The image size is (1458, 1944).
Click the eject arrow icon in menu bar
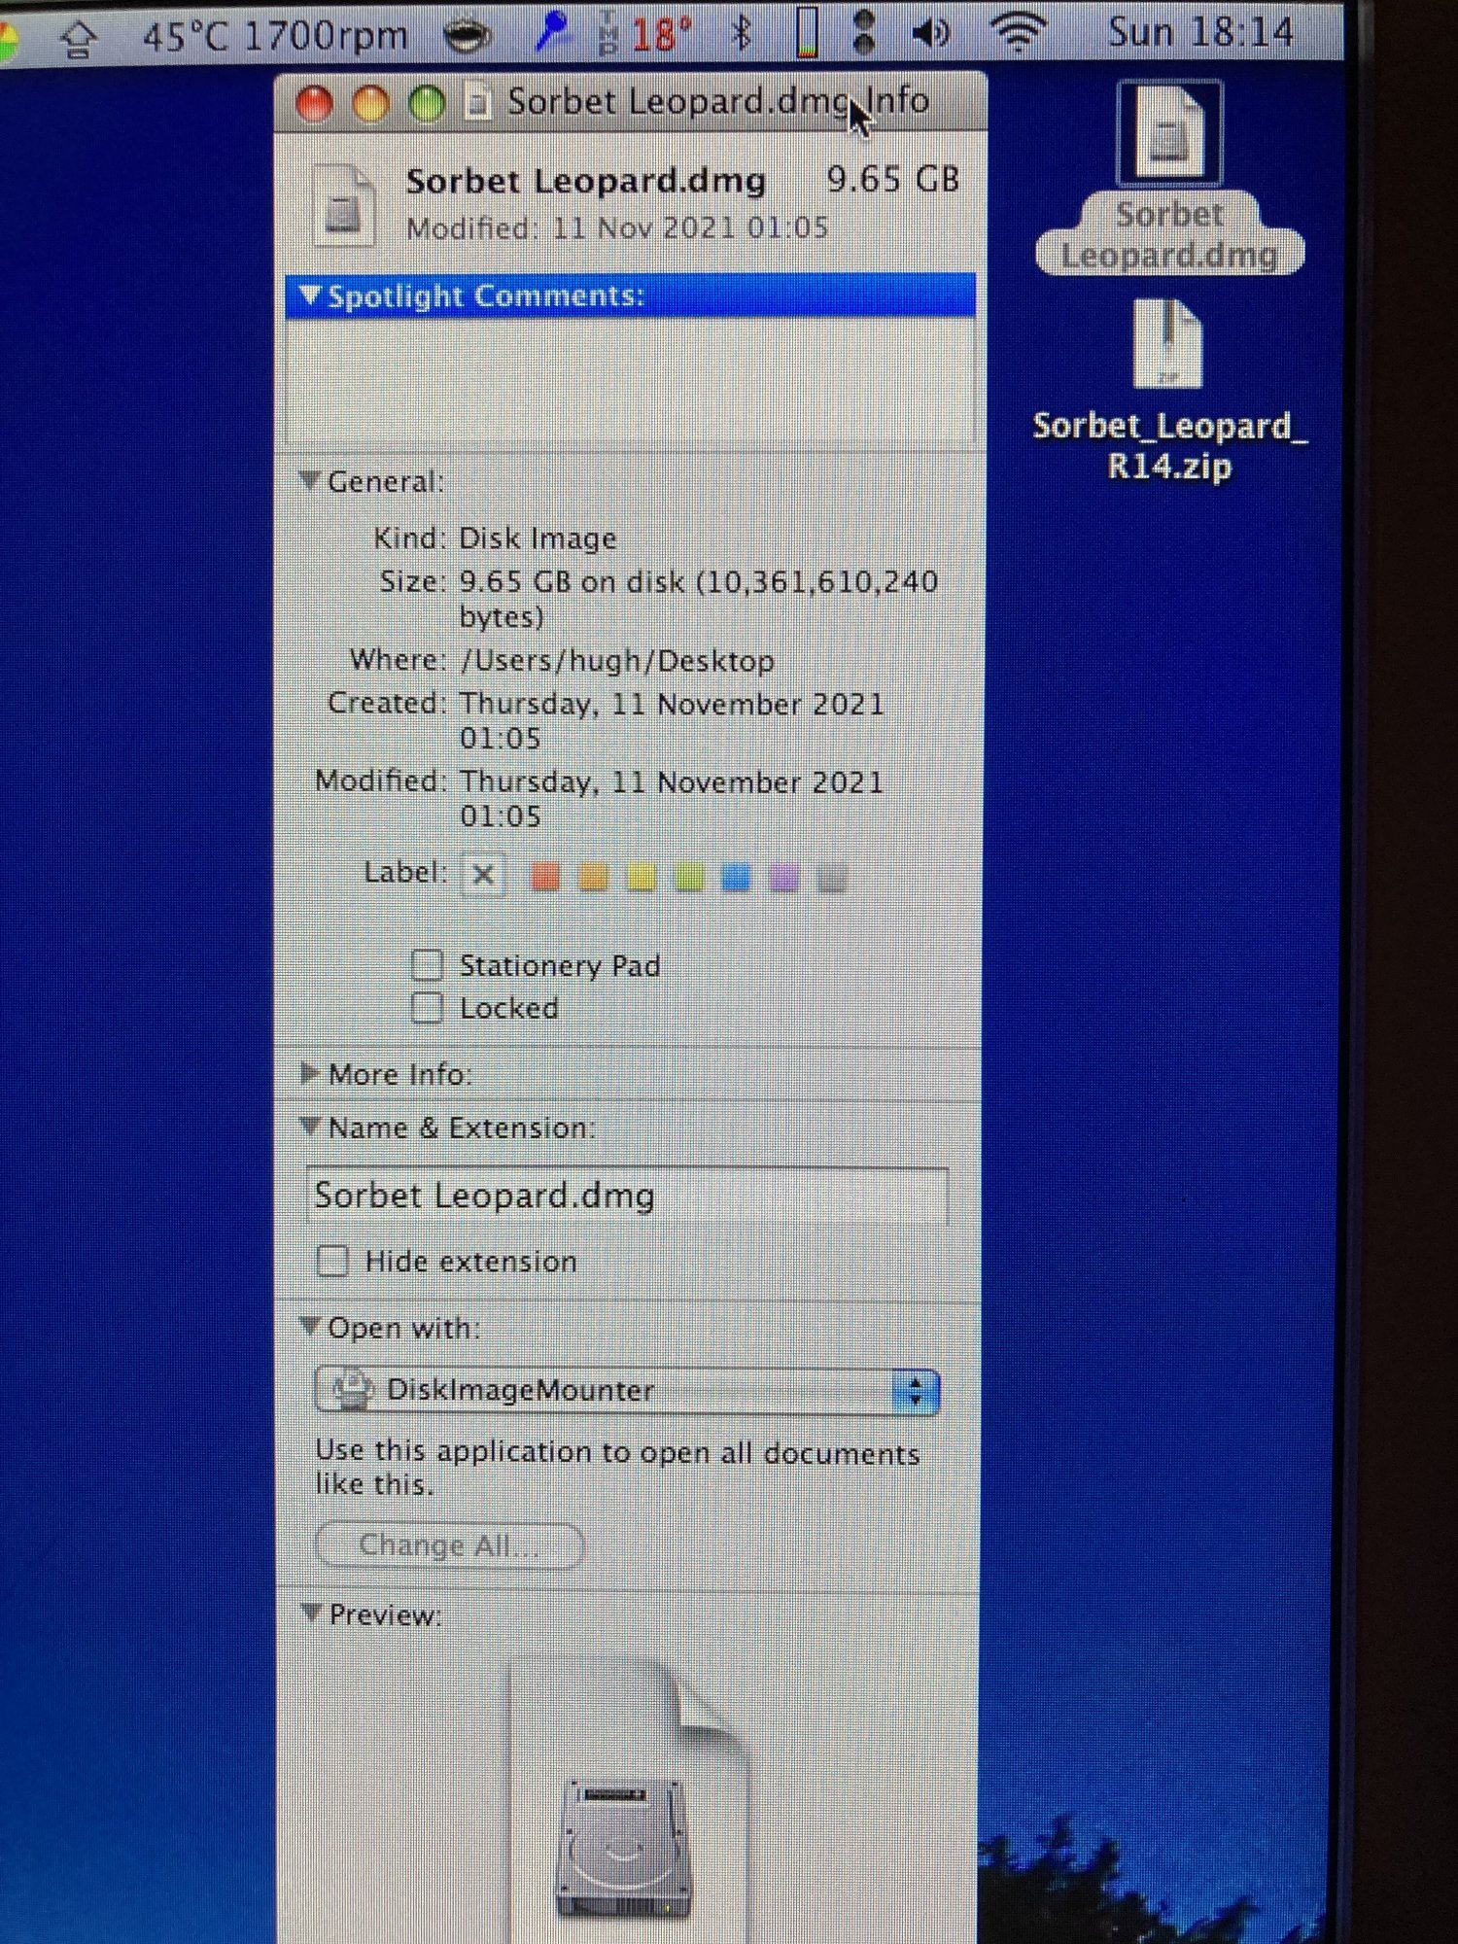coord(79,39)
